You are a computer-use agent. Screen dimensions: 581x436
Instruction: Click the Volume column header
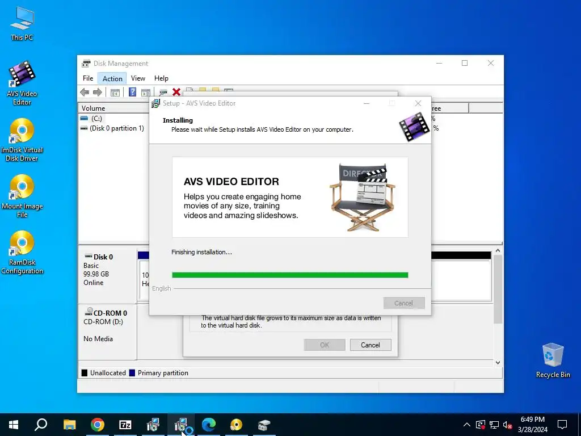(113, 108)
